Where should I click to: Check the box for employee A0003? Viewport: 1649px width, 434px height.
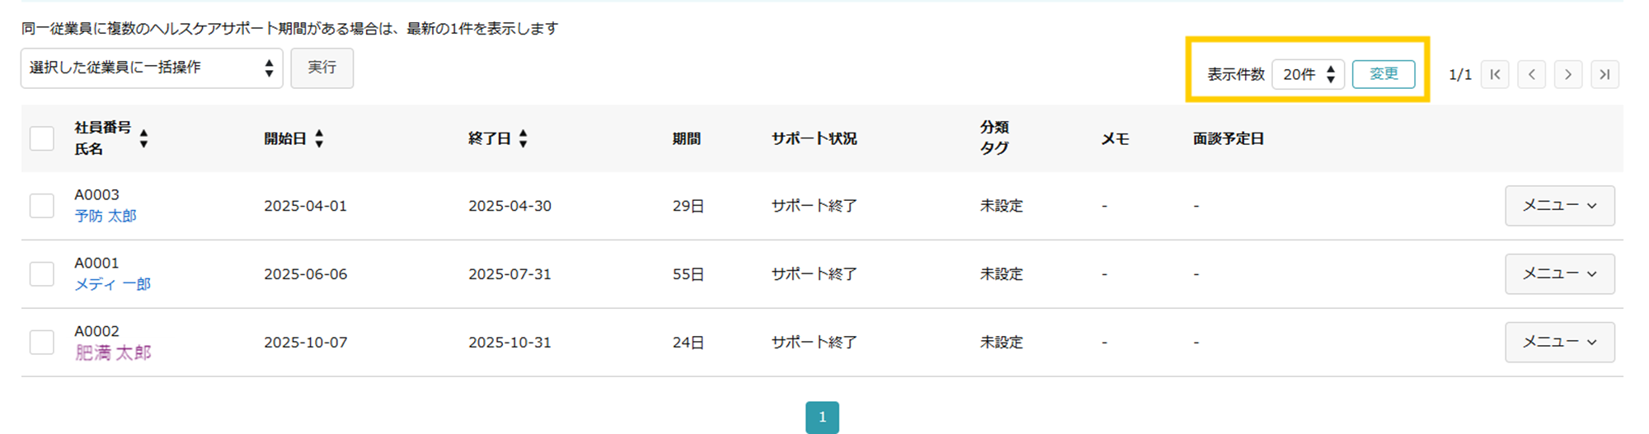click(x=42, y=205)
